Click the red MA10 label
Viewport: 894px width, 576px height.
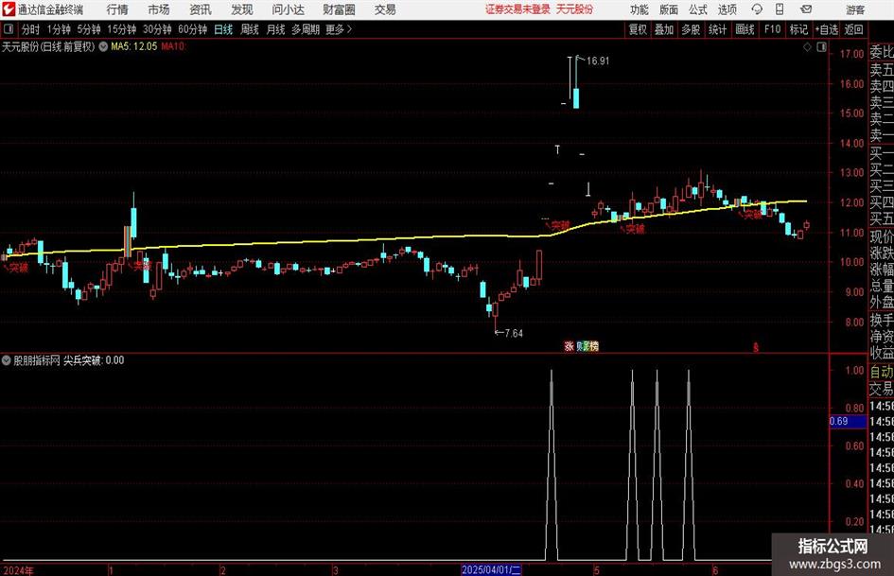[173, 46]
